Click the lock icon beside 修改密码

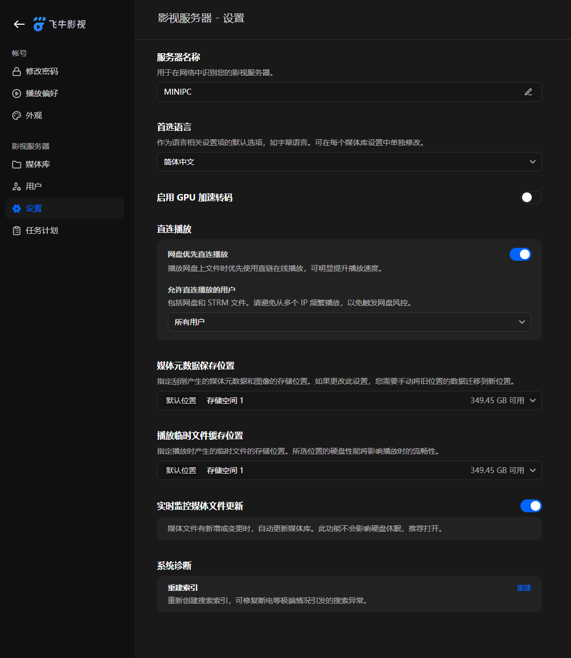[17, 71]
